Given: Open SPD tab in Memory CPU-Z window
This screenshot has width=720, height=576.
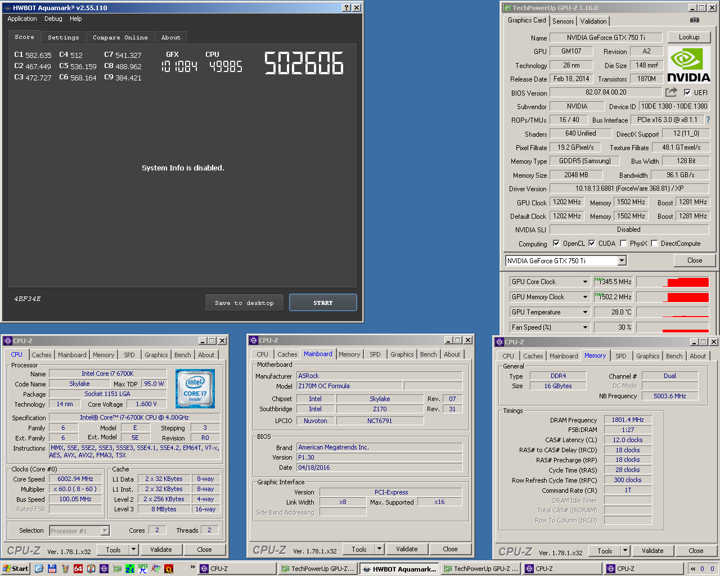Looking at the screenshot, I should point(621,356).
